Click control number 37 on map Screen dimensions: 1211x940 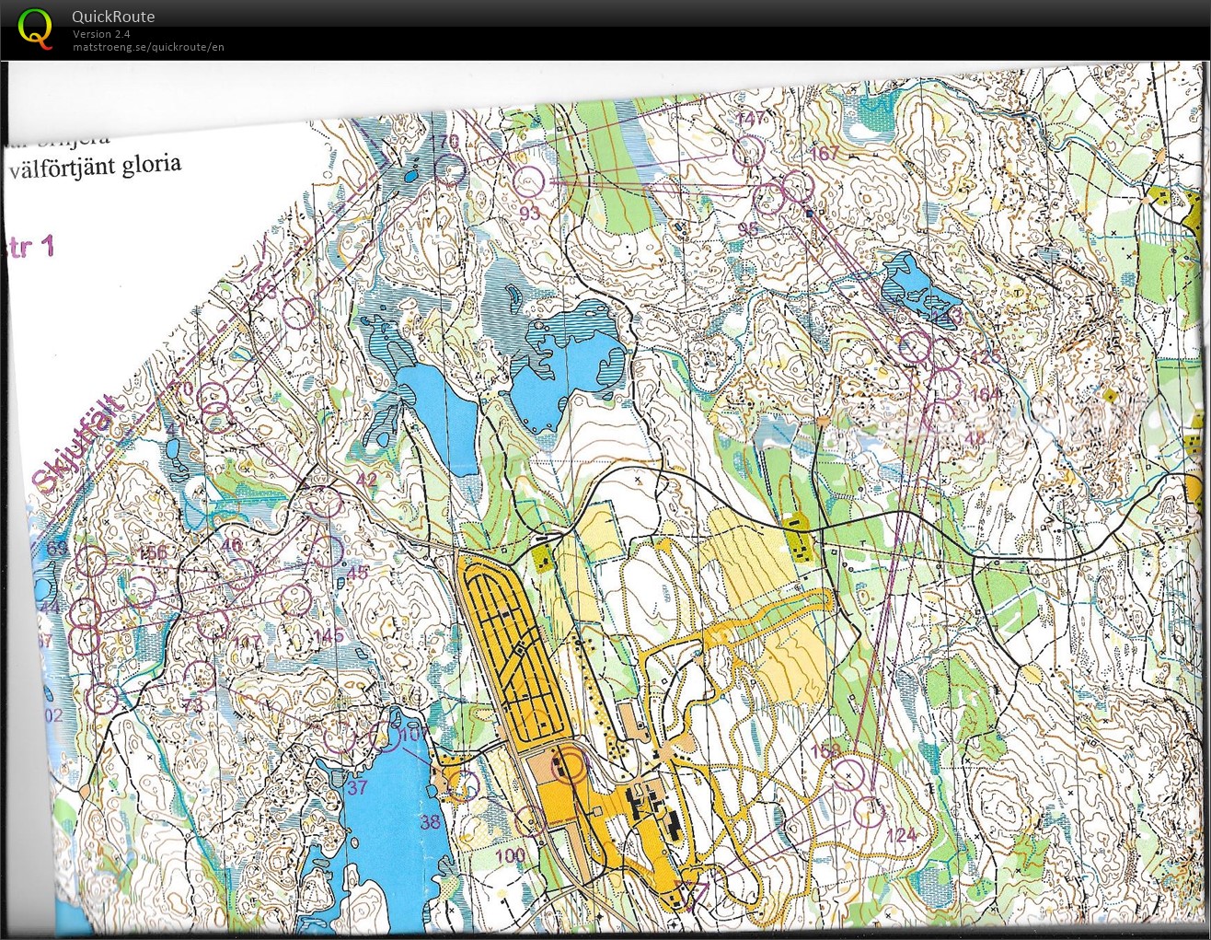[357, 787]
